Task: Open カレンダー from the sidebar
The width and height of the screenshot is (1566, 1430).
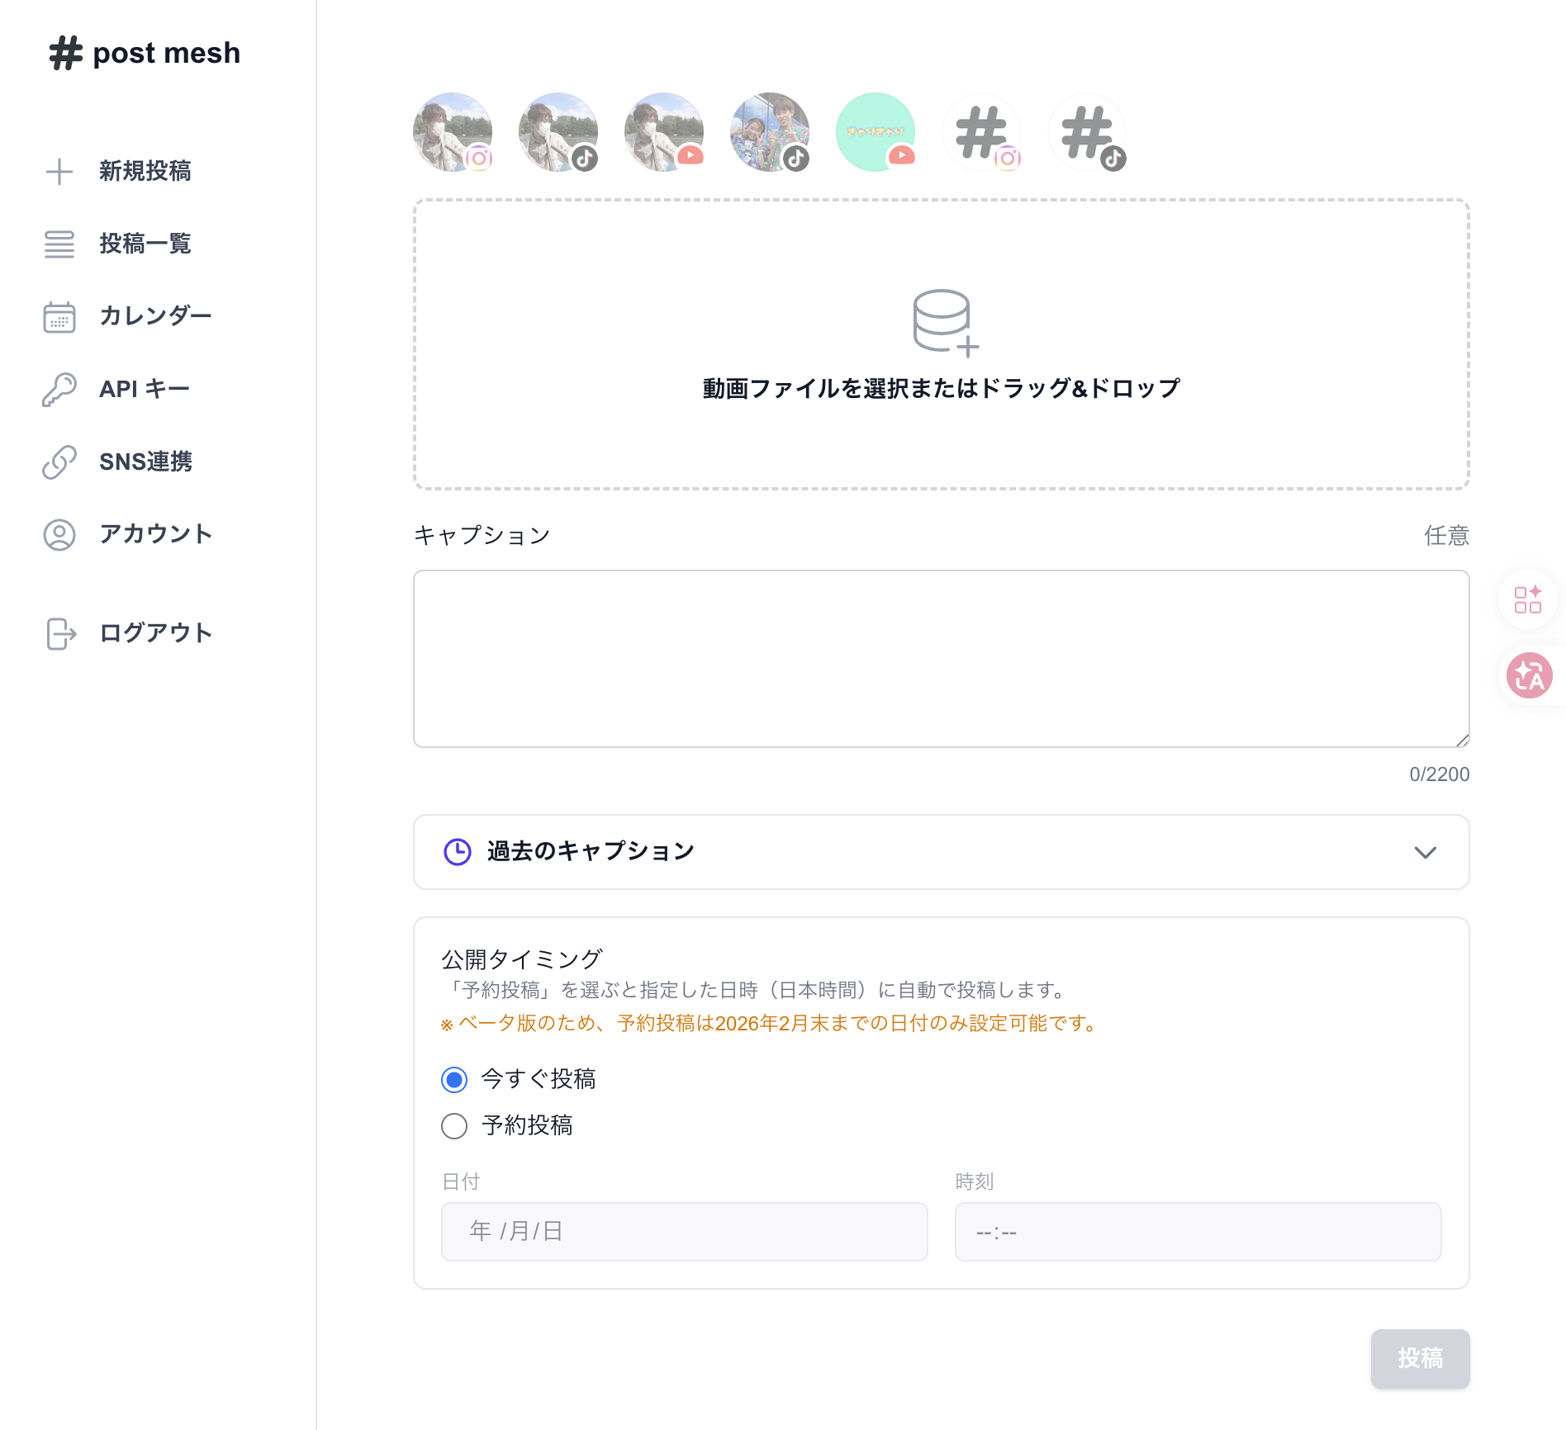Action: pyautogui.click(x=155, y=315)
